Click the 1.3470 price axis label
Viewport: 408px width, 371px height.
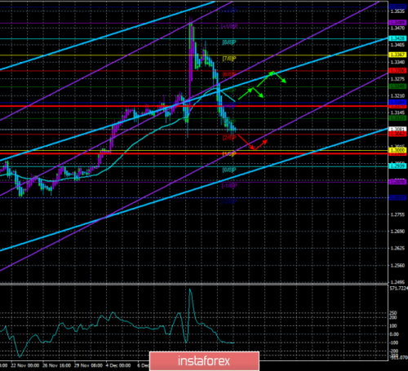coord(397,28)
